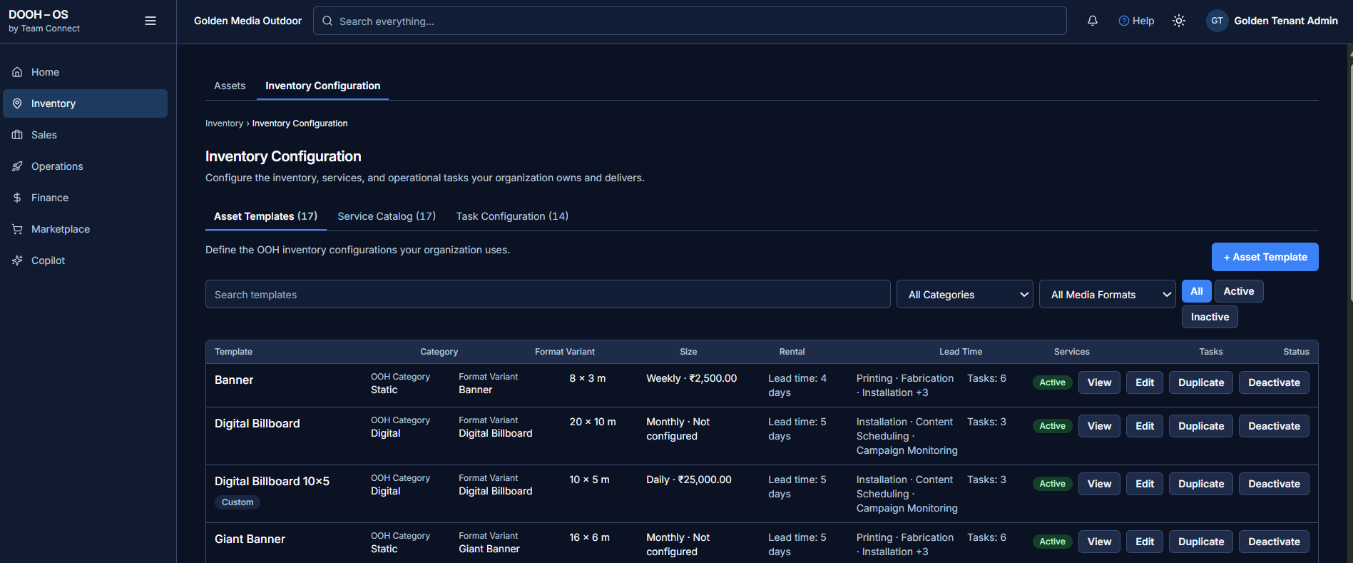
Task: Select the Asset Templates (17) tab
Action: click(265, 216)
